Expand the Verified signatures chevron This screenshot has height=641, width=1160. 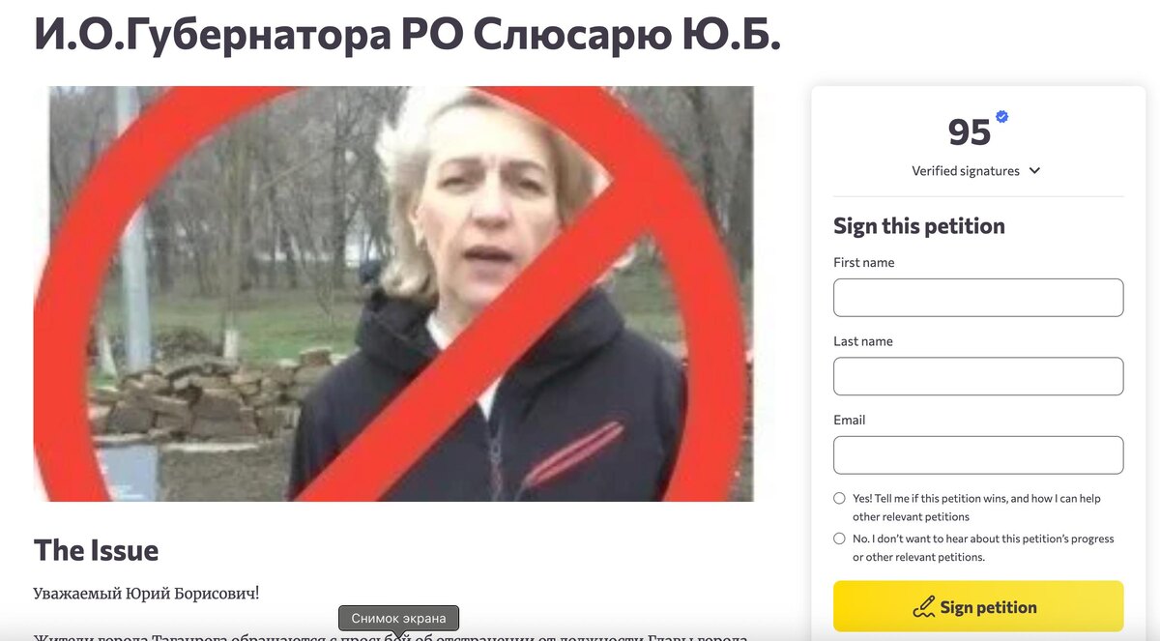(x=1034, y=171)
